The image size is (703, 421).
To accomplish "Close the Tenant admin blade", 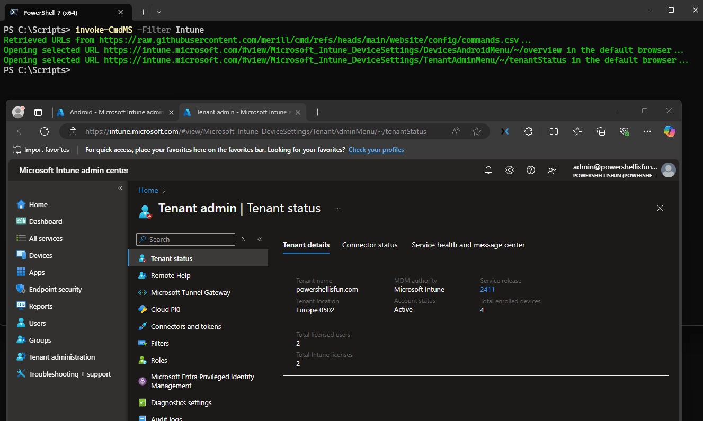I will 660,208.
